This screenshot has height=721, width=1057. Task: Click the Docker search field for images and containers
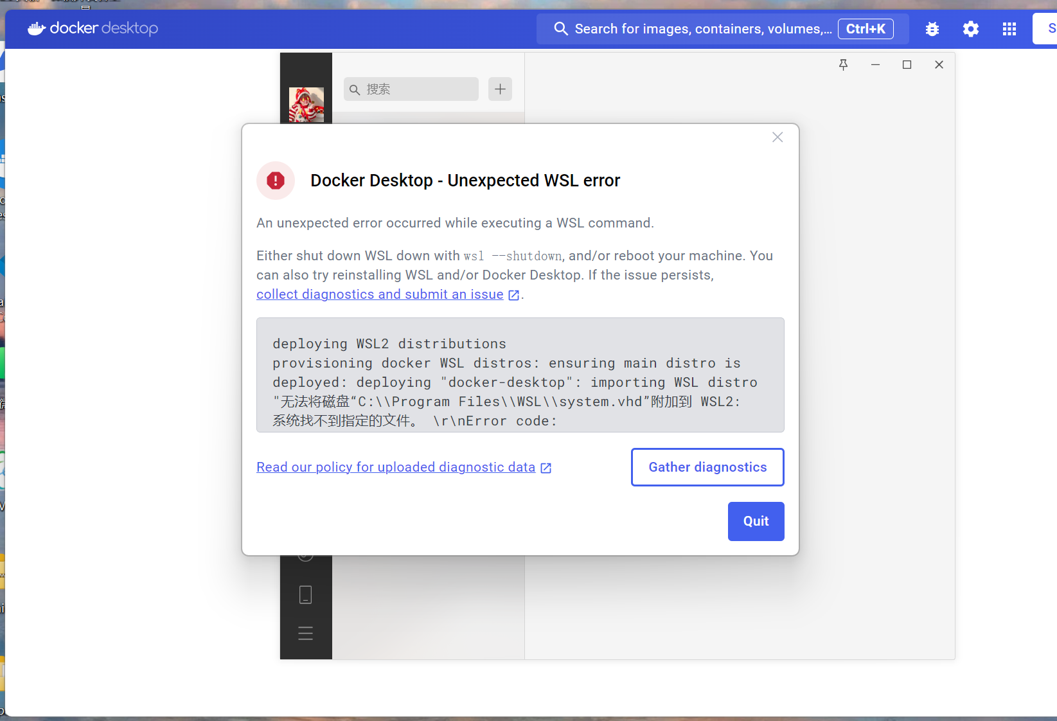700,28
